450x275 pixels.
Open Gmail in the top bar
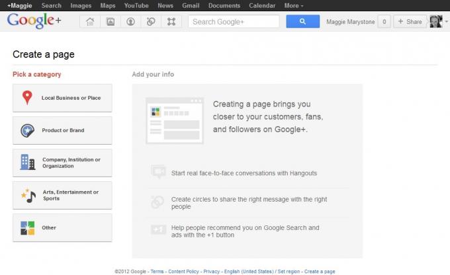[x=191, y=5]
